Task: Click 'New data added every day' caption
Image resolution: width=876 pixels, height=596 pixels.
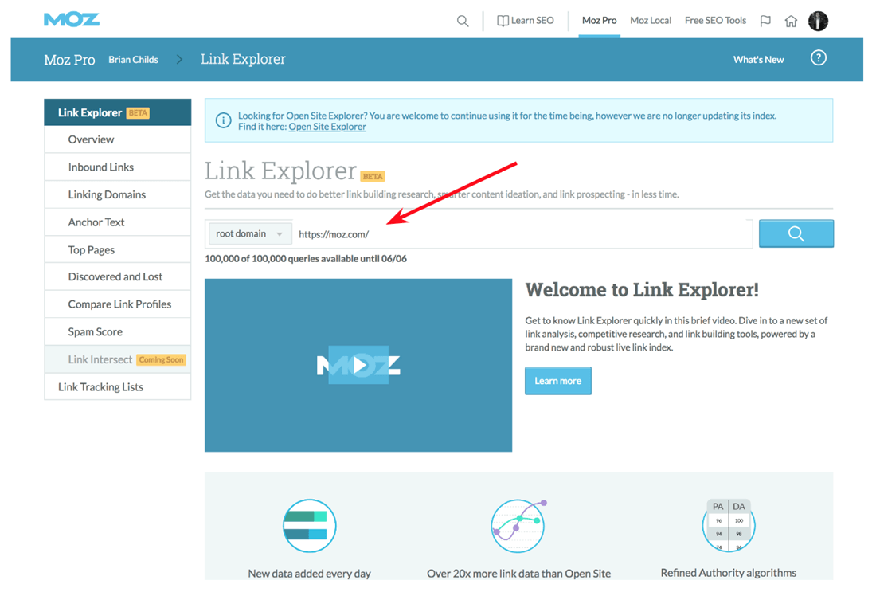Action: point(310,574)
